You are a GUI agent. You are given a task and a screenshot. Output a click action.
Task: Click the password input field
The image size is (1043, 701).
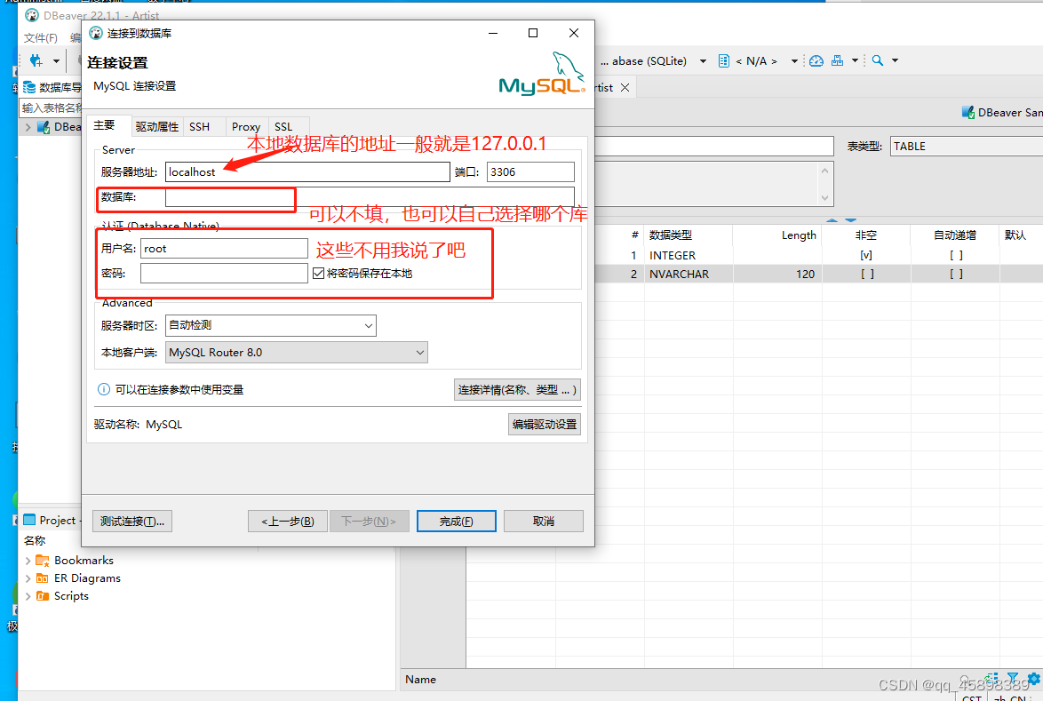[x=224, y=274]
